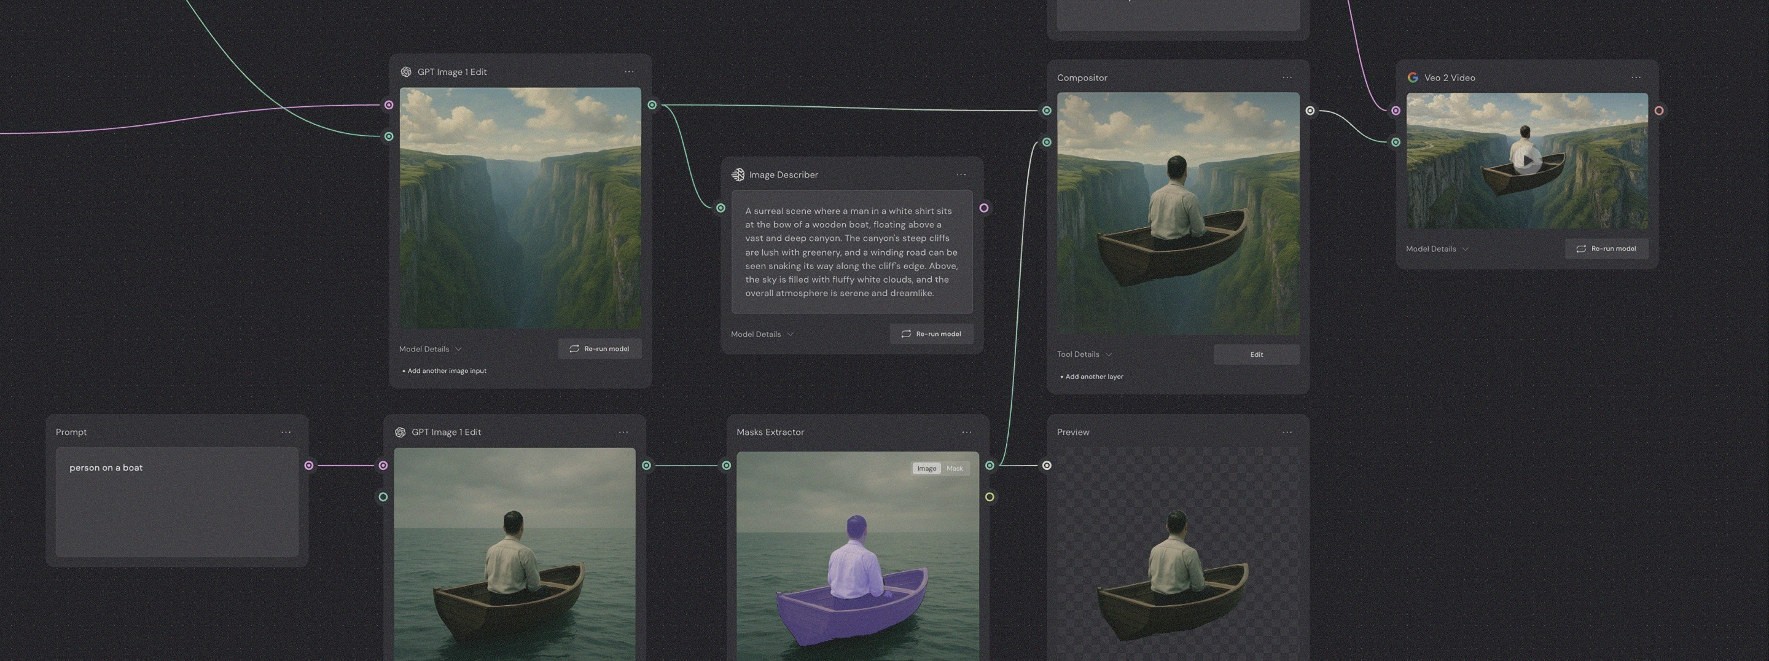Open the Preview node options menu
1769x661 pixels.
coord(1287,432)
